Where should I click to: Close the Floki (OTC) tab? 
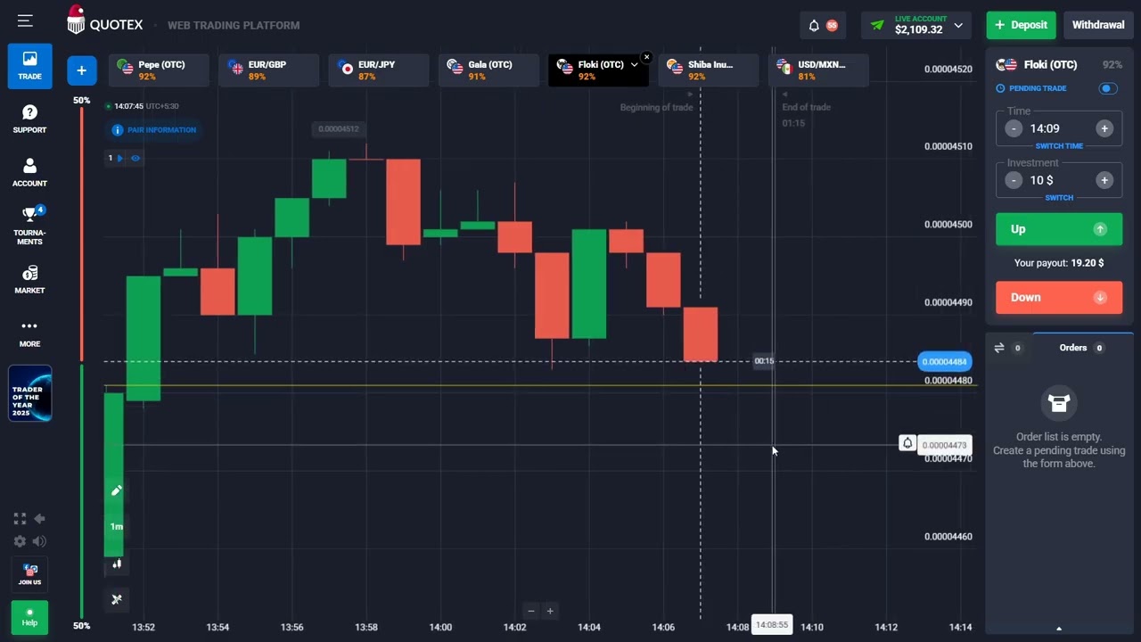[646, 57]
